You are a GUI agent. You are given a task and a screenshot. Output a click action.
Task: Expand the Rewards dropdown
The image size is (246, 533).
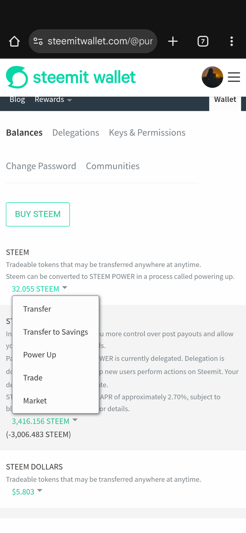(53, 100)
